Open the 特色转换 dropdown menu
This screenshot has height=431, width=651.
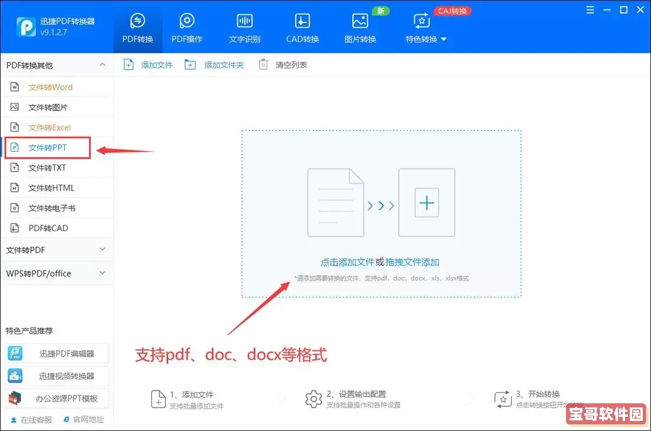point(426,27)
